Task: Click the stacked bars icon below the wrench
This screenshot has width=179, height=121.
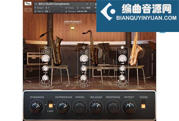Action: [28, 10]
